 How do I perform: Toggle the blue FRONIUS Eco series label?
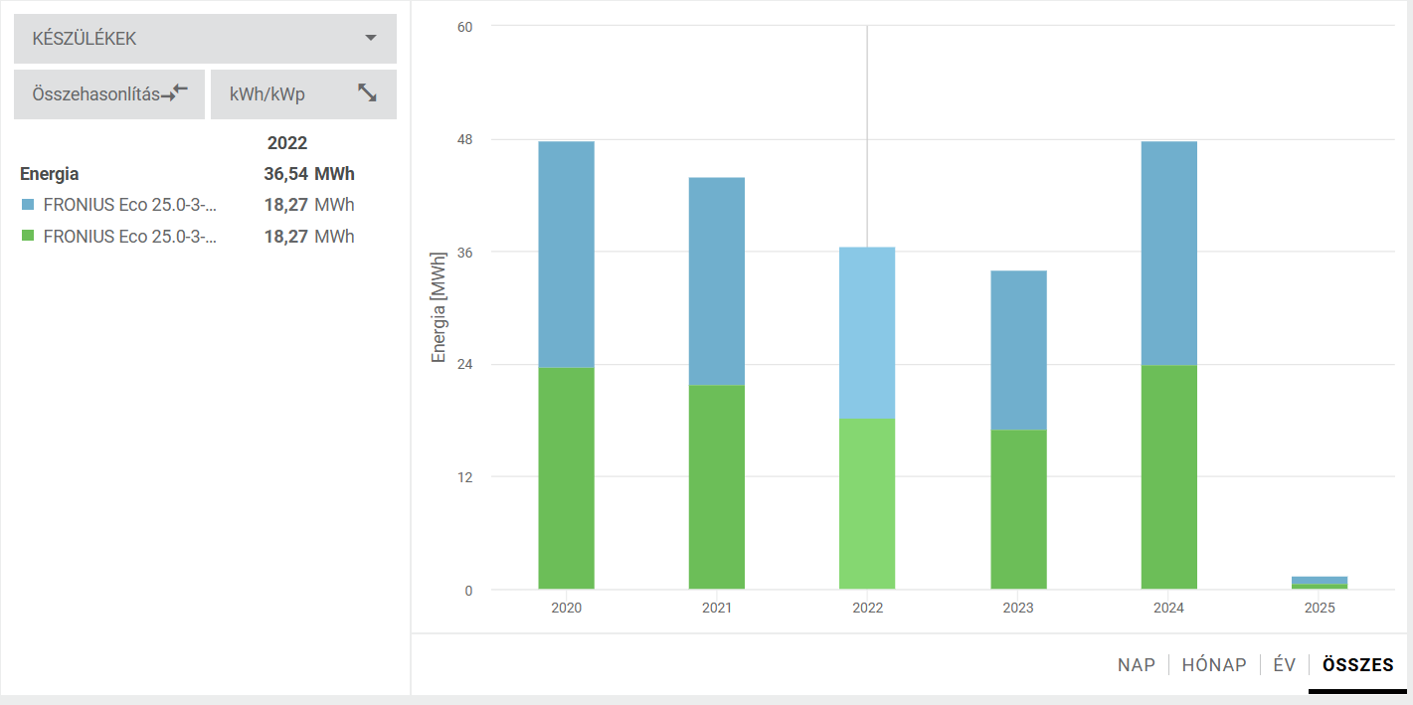[129, 206]
